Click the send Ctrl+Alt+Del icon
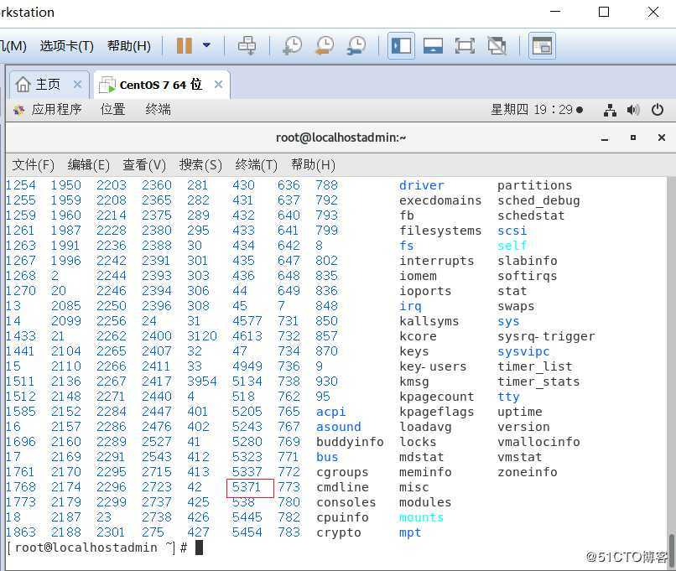The width and height of the screenshot is (676, 571). pos(247,45)
